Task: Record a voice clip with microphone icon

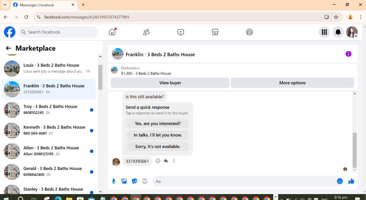Action: 114,181
